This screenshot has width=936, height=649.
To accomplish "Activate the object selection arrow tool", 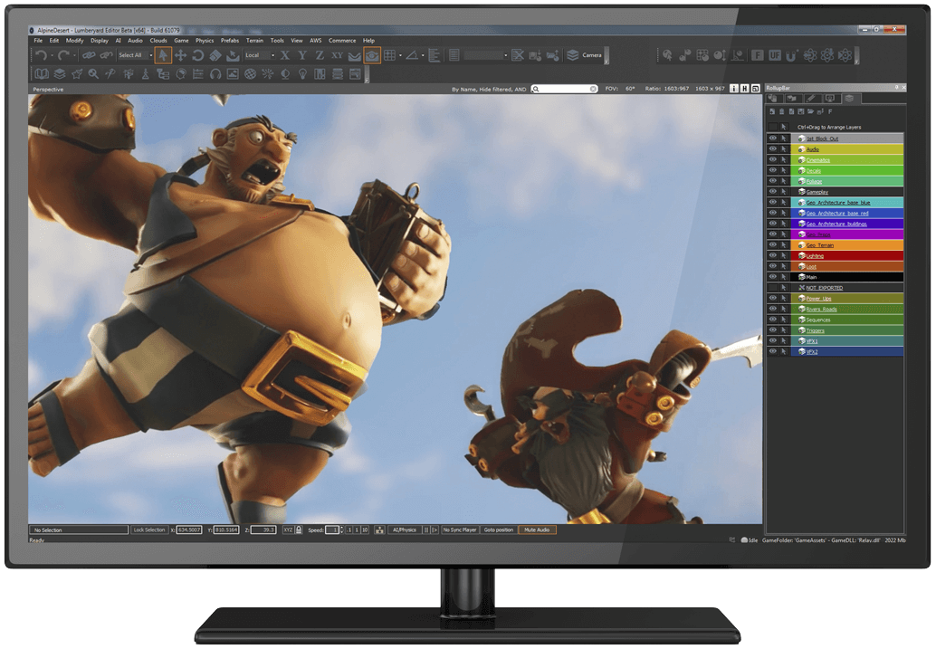I will pyautogui.click(x=163, y=55).
